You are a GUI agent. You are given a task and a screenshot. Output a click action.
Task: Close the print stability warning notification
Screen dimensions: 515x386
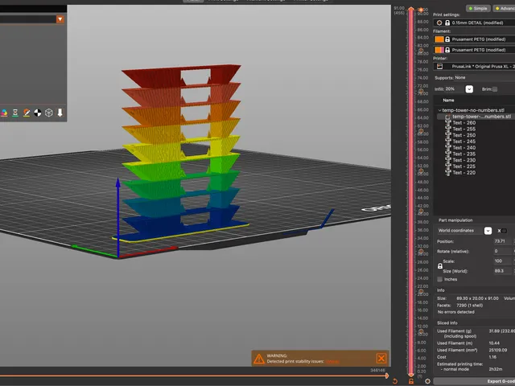click(x=381, y=359)
